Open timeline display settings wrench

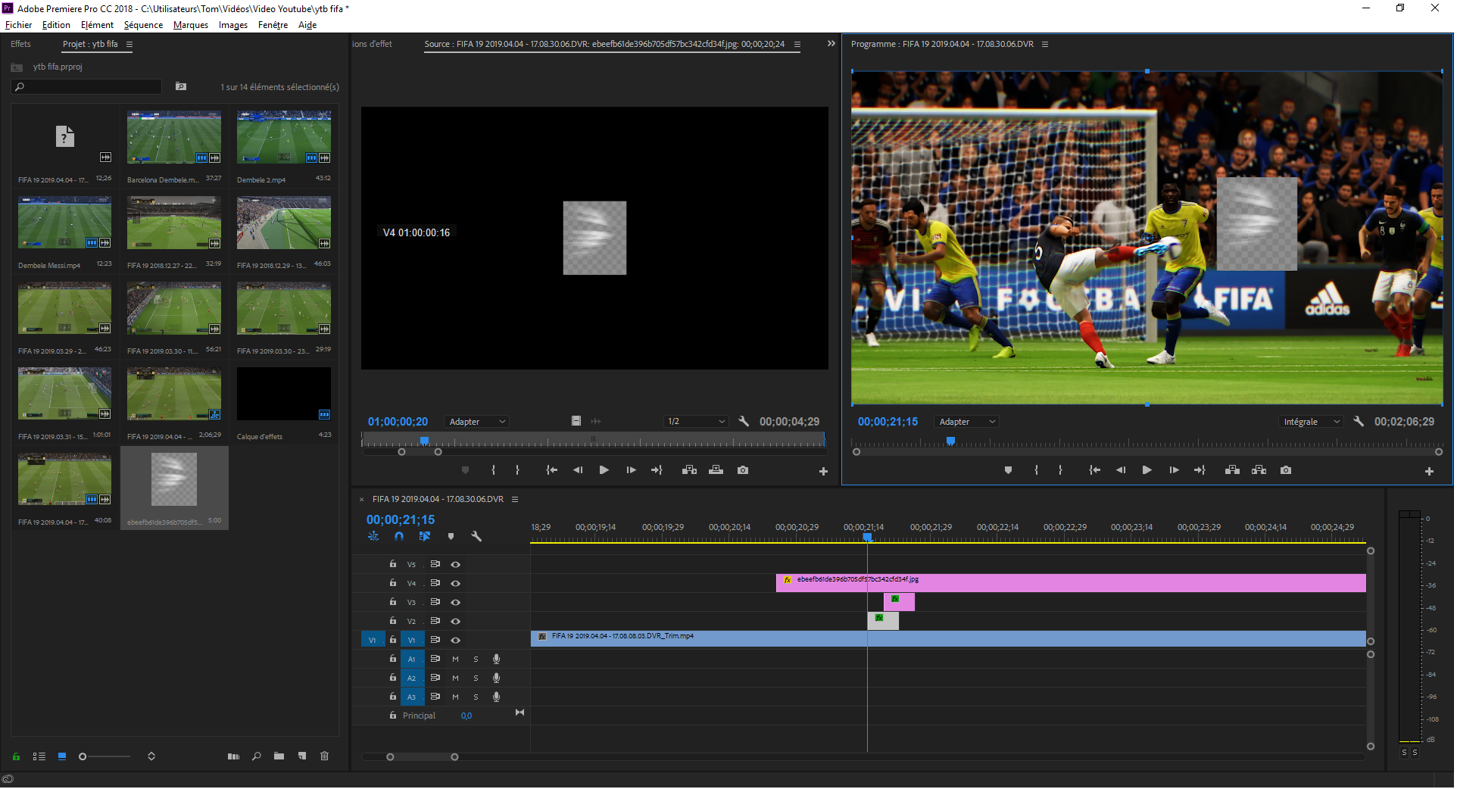pos(476,536)
